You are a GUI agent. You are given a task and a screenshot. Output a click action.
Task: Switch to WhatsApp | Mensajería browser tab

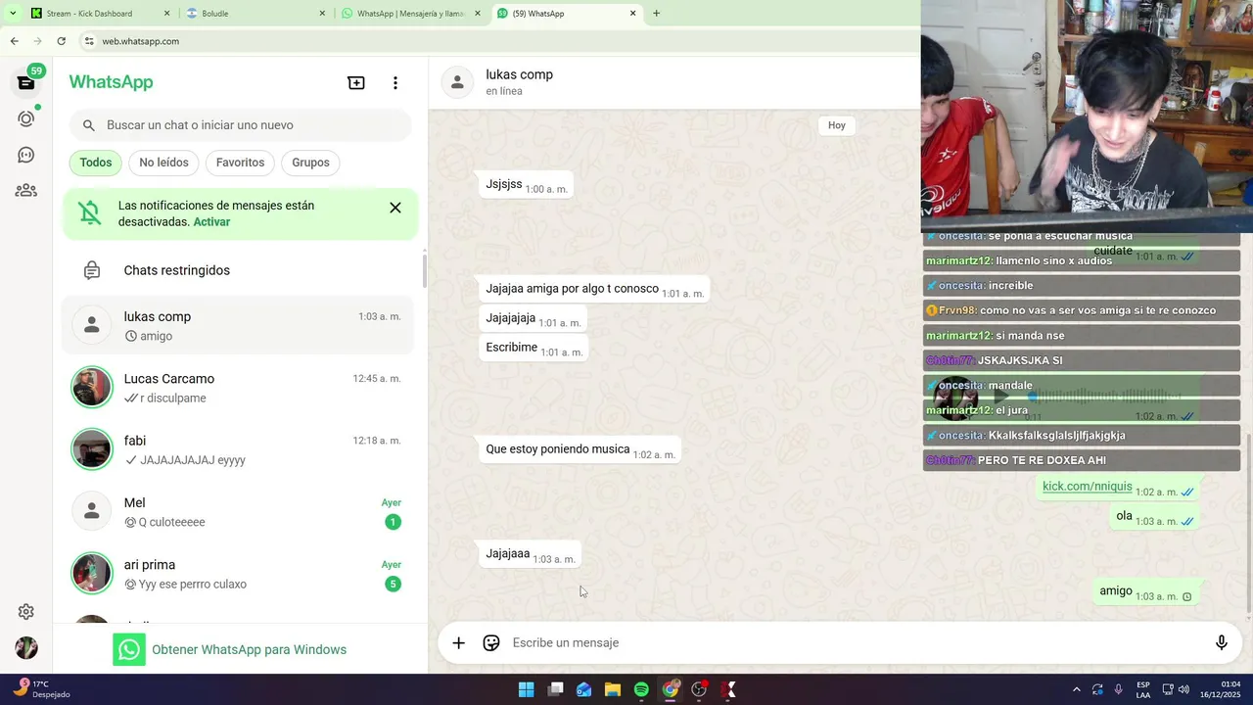411,14
